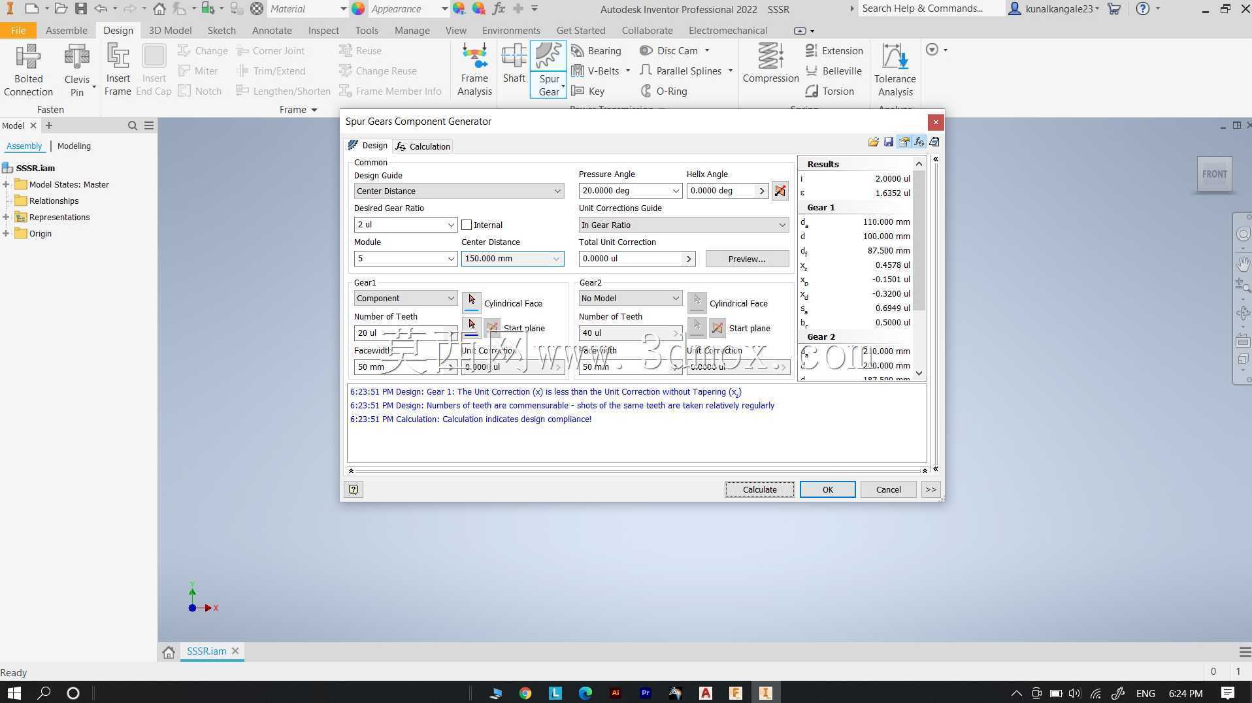
Task: Search the Model browser
Action: (x=132, y=125)
